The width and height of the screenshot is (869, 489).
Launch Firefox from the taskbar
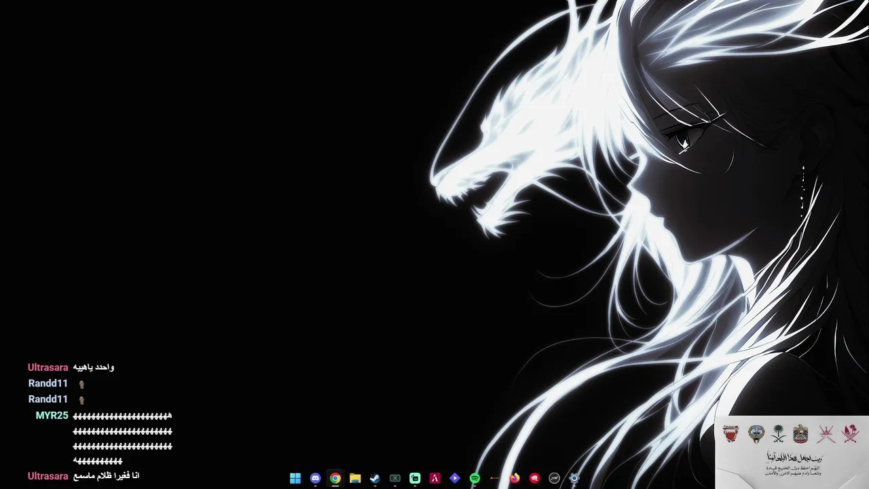[515, 478]
